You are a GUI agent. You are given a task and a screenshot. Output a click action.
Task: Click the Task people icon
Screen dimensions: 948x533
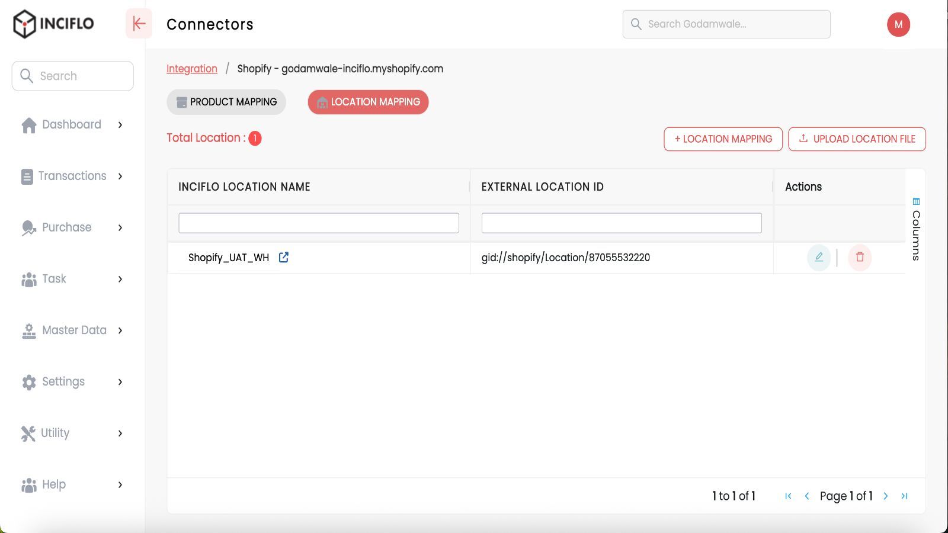[29, 279]
